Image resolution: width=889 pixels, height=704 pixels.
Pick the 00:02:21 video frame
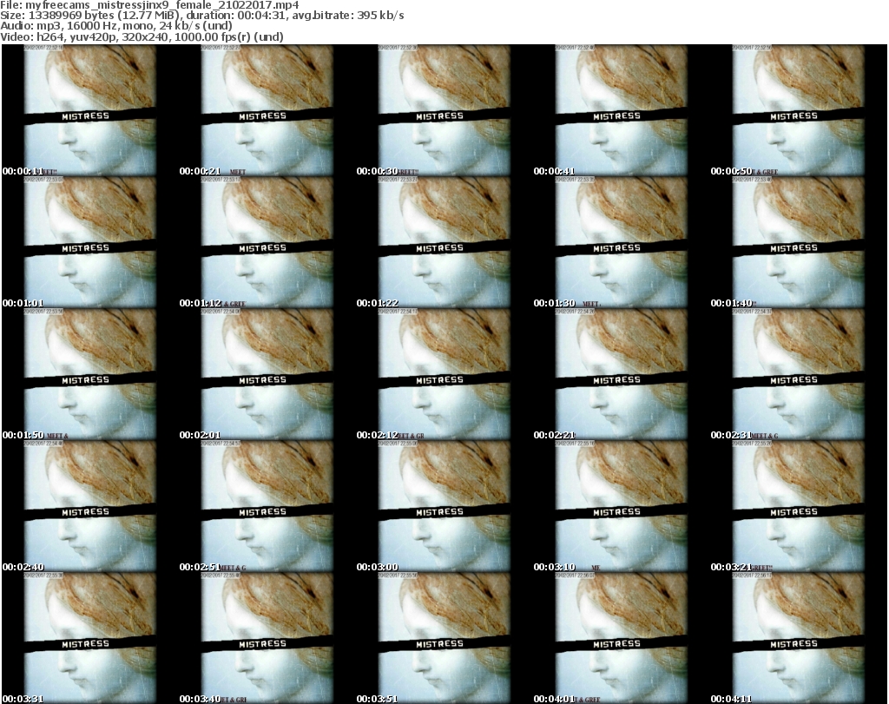(x=622, y=374)
